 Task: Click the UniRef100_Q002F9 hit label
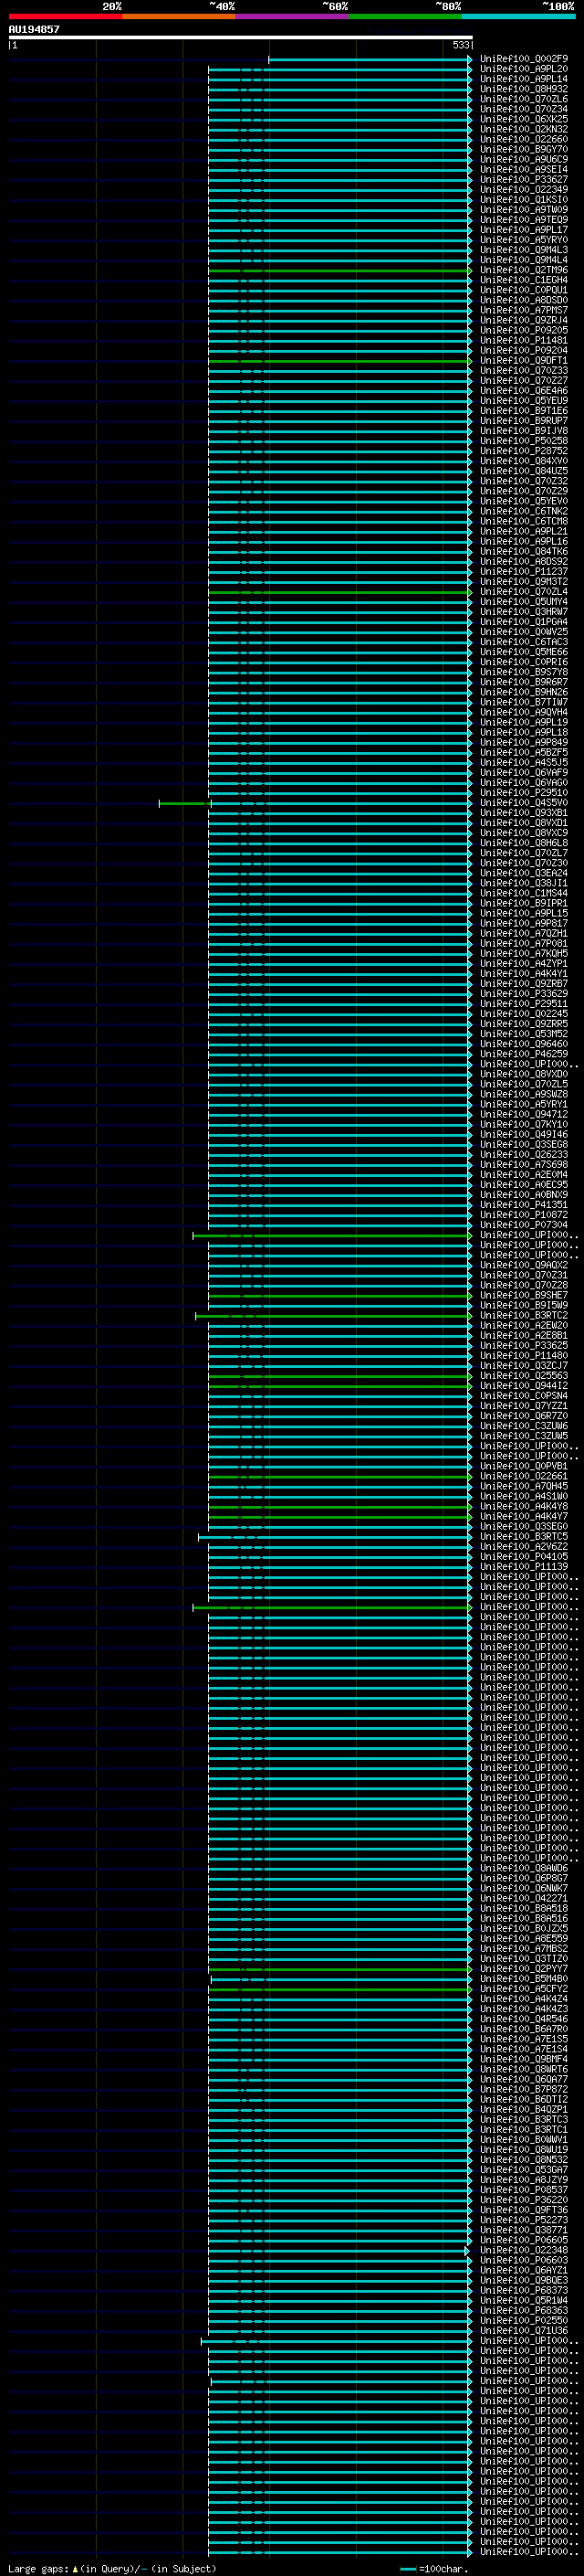coord(523,59)
